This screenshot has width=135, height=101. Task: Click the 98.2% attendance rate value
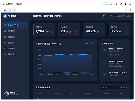tap(91, 31)
